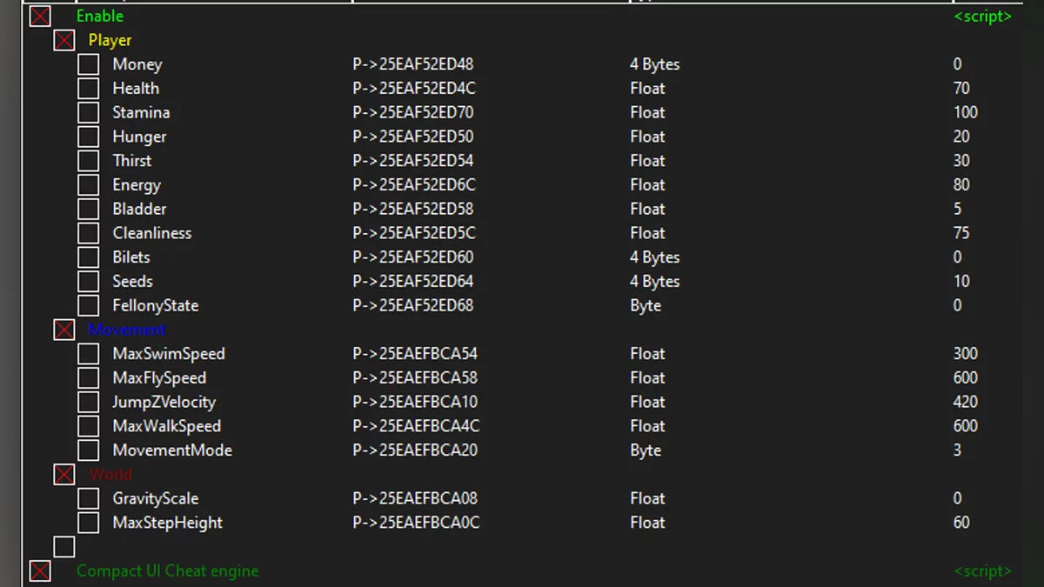Viewport: 1044px width, 587px height.
Task: Click the MovementMode Byte type field
Action: 646,450
